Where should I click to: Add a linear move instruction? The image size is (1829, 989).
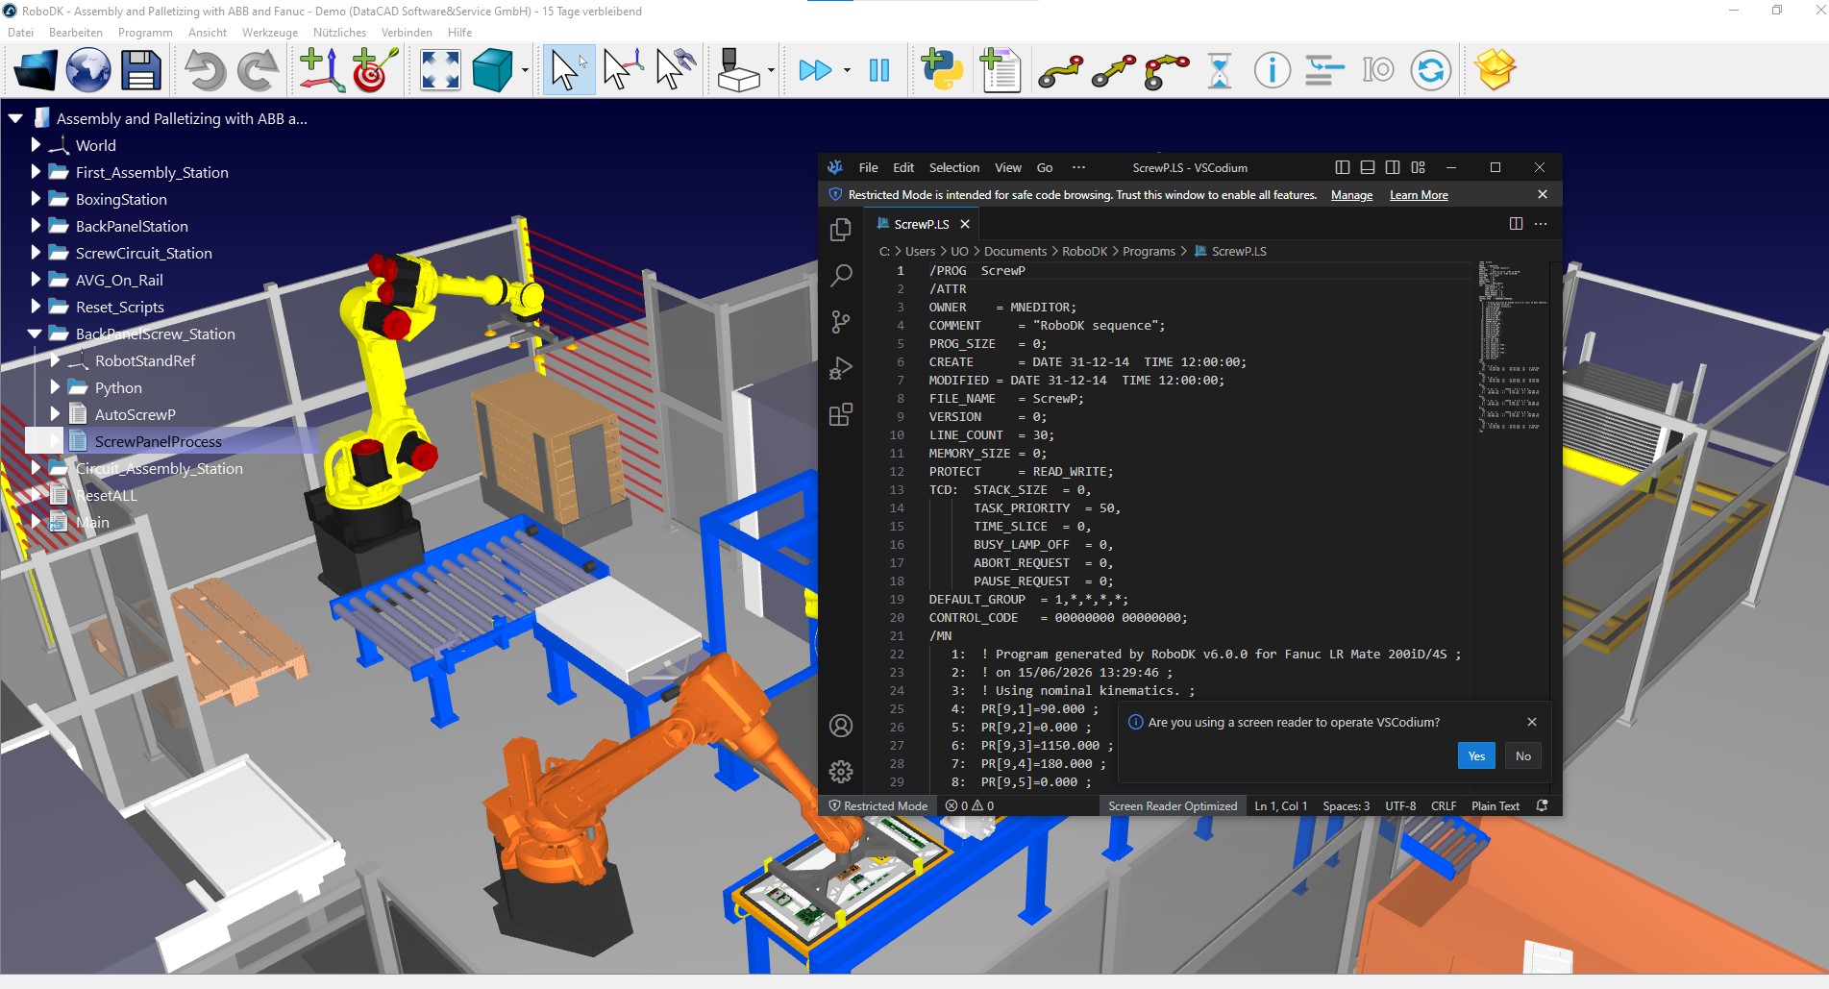[1113, 70]
